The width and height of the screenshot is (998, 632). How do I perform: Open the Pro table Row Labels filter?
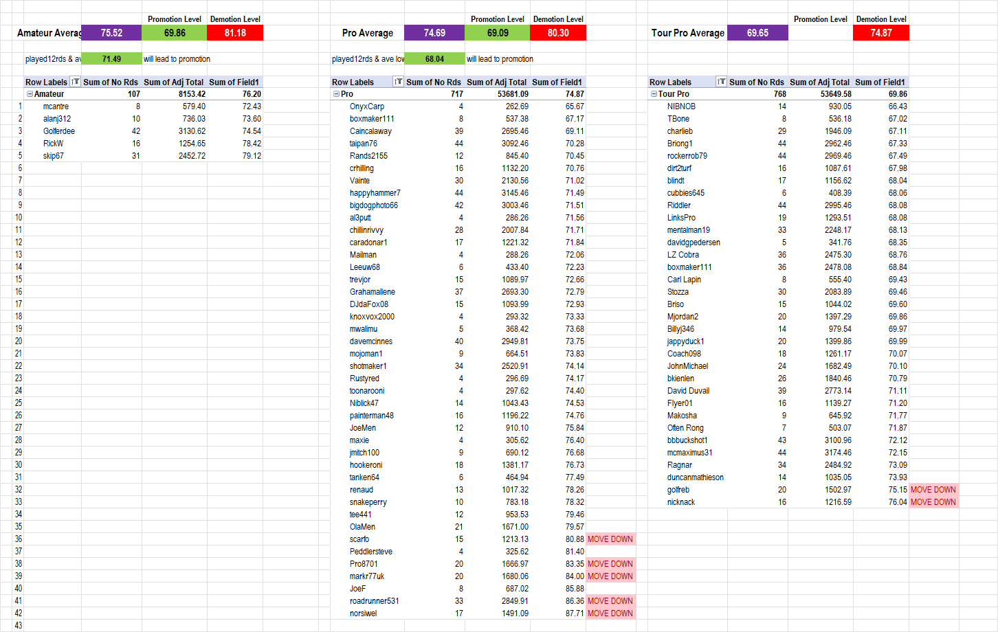click(398, 82)
